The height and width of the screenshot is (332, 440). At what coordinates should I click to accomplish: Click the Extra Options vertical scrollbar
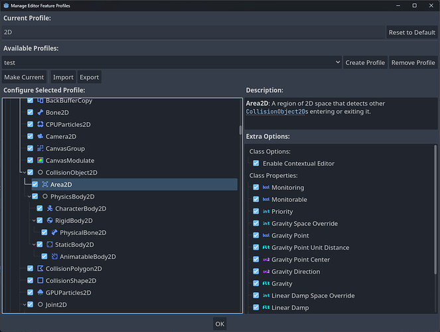pyautogui.click(x=435, y=209)
